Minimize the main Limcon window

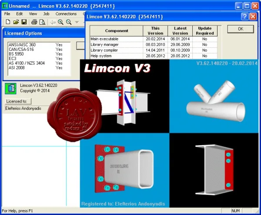[x=238, y=6]
